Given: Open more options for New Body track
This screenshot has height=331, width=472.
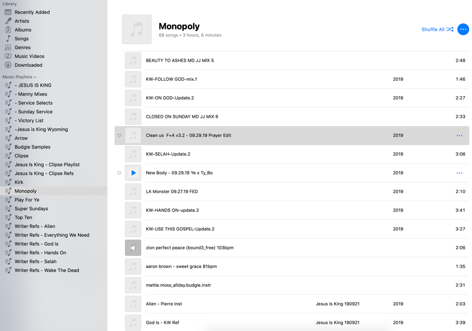Looking at the screenshot, I should [x=459, y=173].
